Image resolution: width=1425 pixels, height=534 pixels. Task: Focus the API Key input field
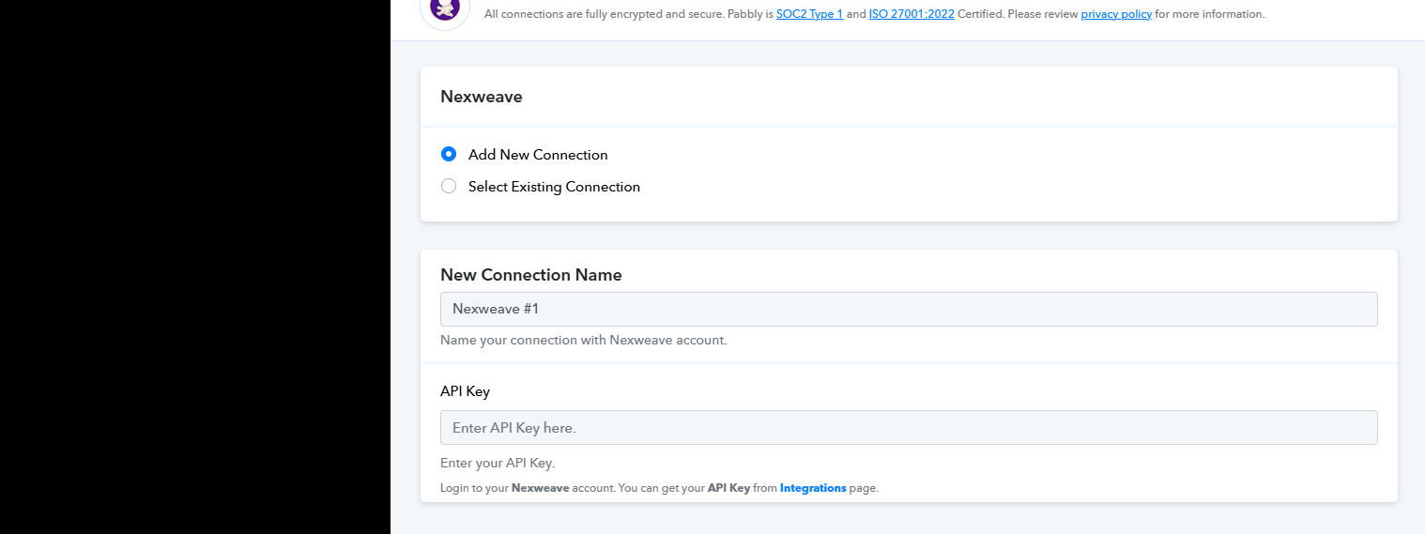pyautogui.click(x=909, y=427)
